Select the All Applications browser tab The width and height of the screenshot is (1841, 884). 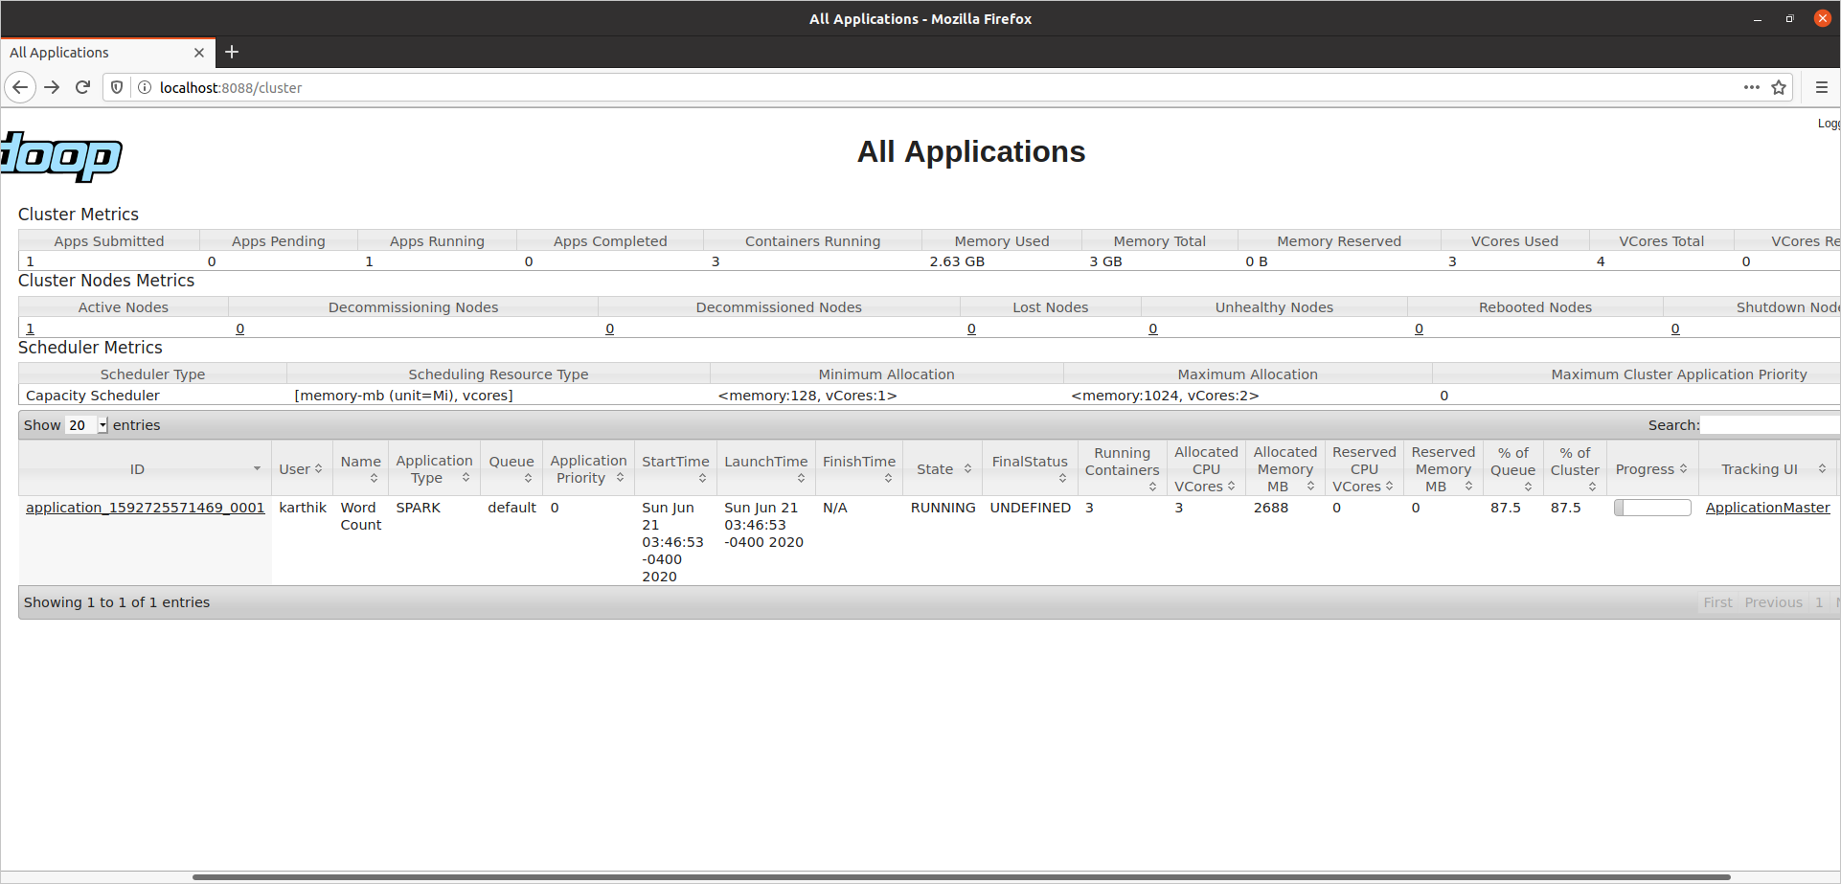coord(107,53)
